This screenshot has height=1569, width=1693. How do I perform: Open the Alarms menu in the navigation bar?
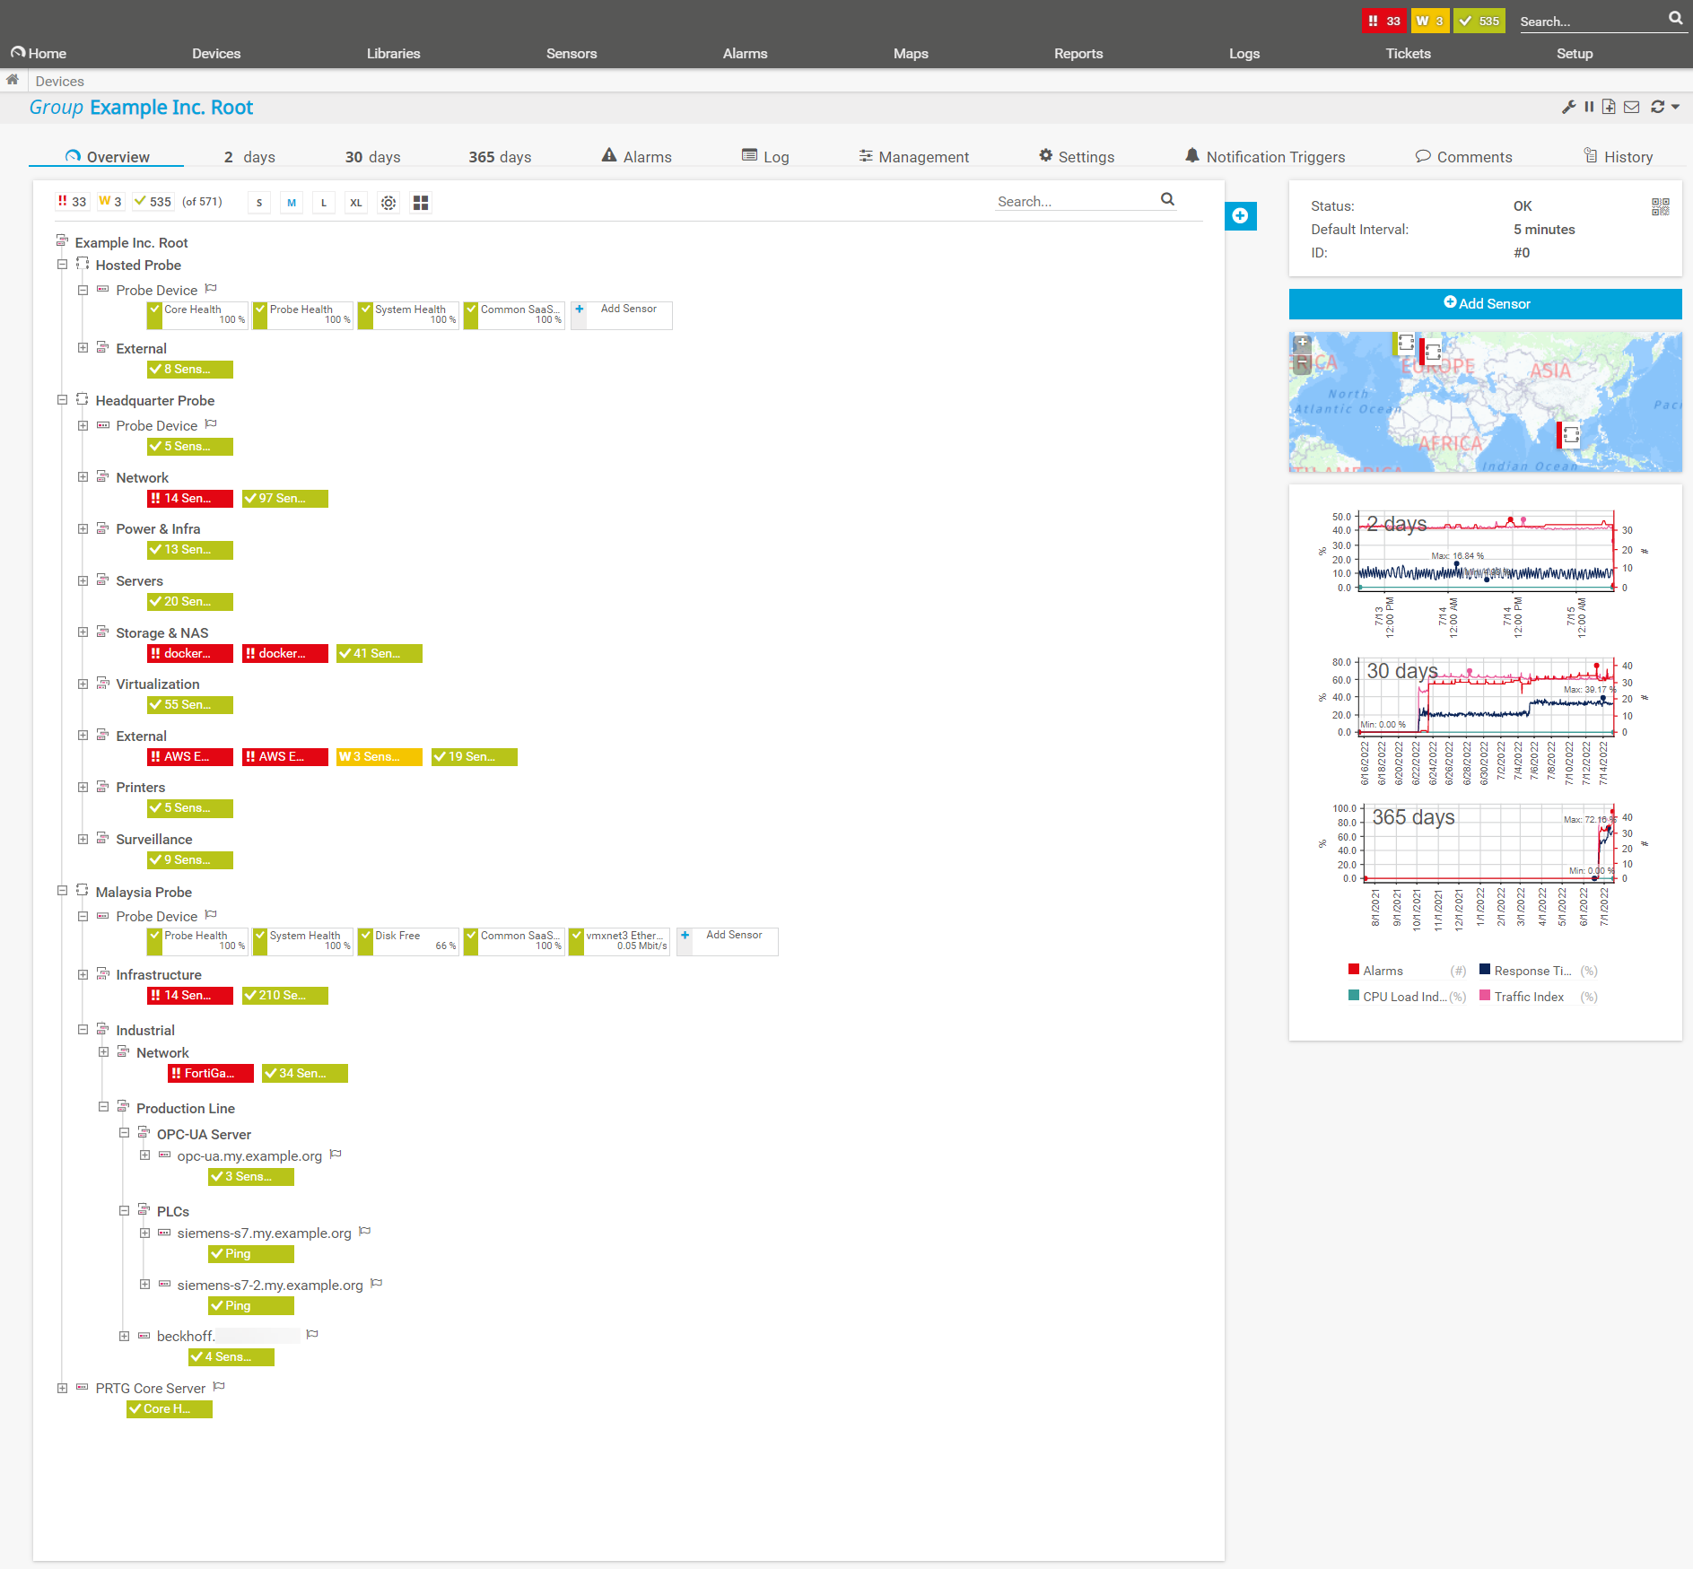[745, 53]
